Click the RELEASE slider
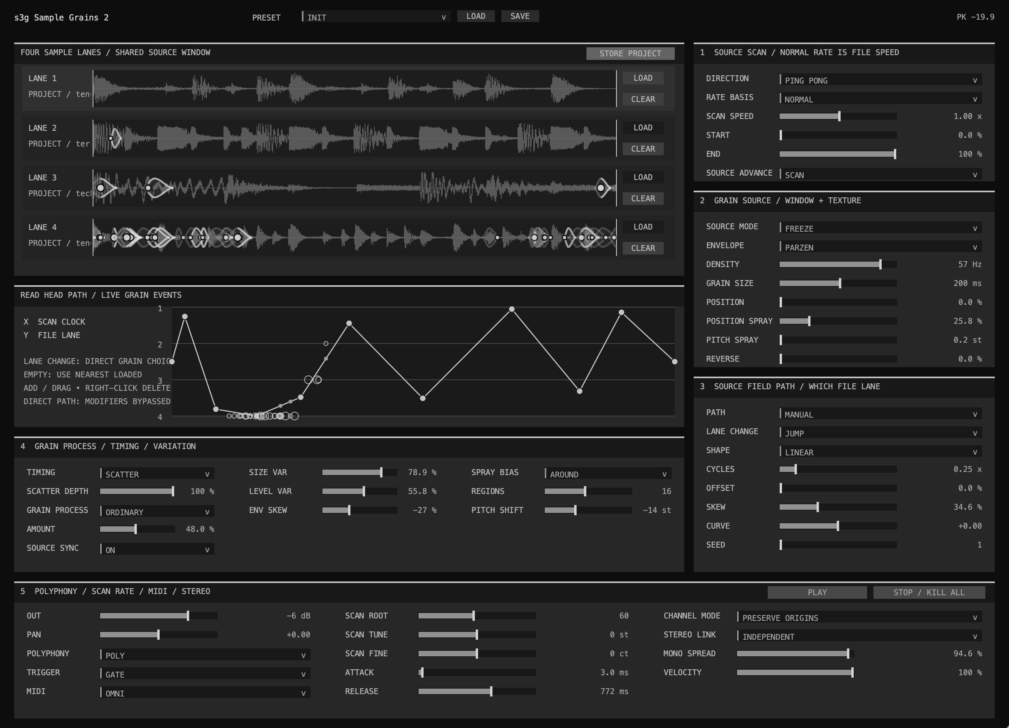The image size is (1009, 728). tap(477, 691)
